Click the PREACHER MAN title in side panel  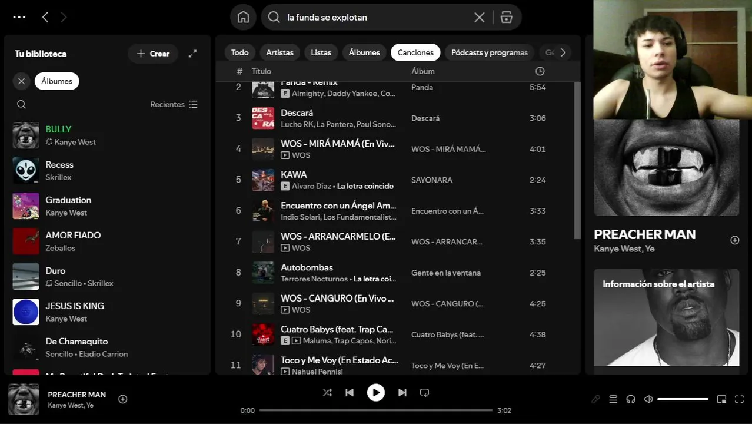point(645,234)
